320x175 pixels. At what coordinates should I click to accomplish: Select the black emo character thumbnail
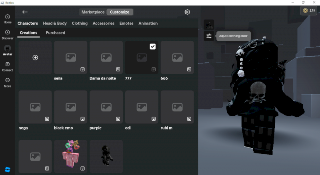click(x=71, y=107)
